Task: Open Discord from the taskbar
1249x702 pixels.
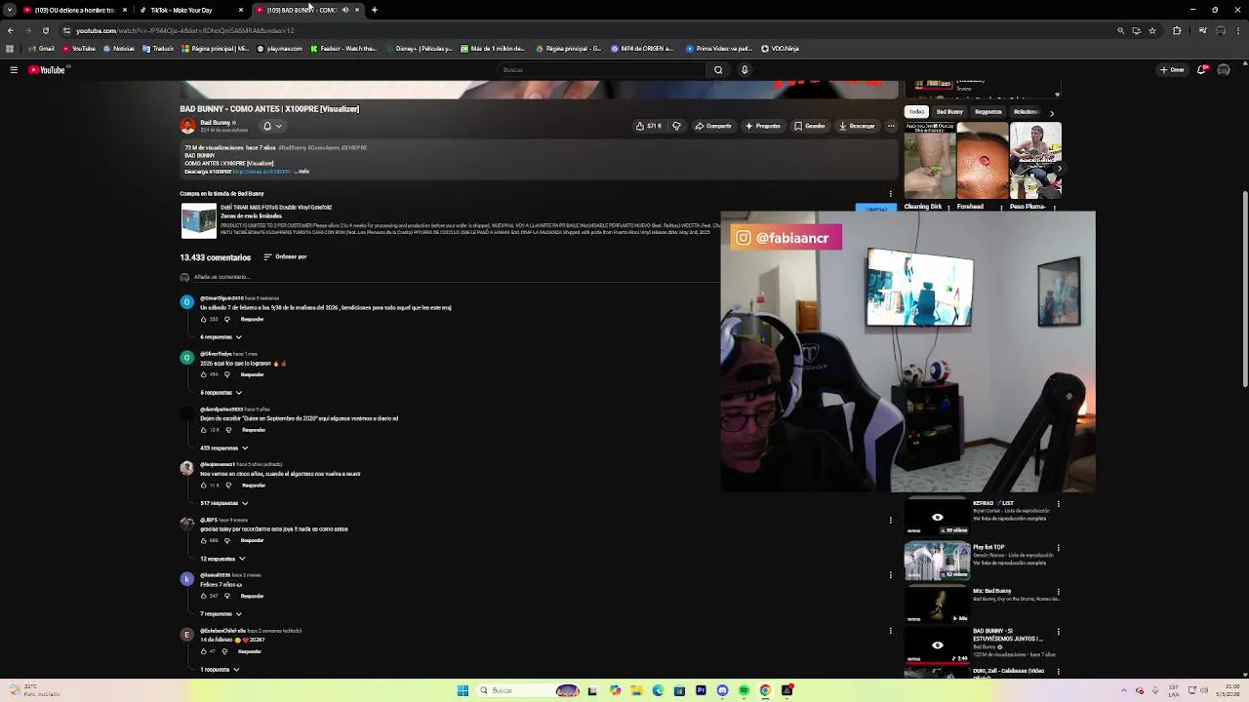Action: (x=722, y=690)
